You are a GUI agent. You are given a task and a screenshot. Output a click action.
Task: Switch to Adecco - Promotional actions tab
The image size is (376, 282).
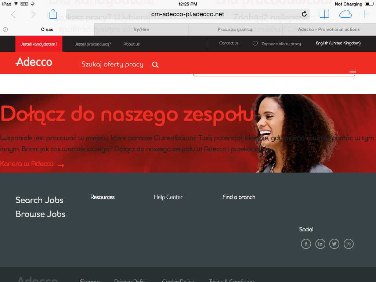coord(329,29)
